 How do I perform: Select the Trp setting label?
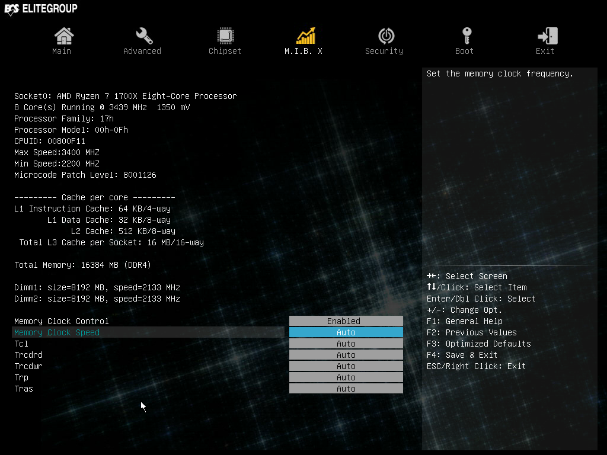click(21, 377)
